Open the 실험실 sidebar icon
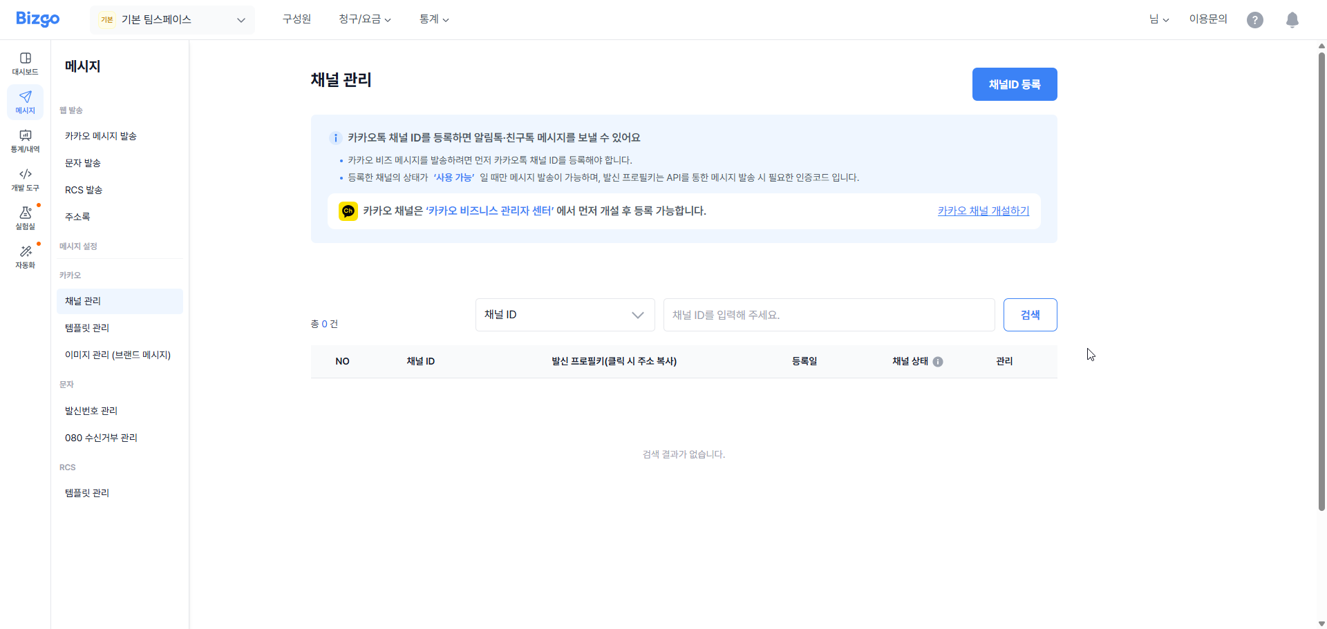The image size is (1327, 629). click(25, 217)
